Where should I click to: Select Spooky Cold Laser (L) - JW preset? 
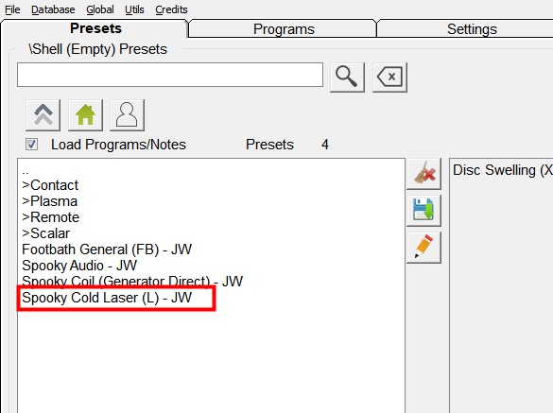coord(107,298)
